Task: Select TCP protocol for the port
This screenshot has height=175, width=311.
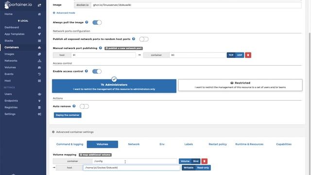Action: point(231,55)
